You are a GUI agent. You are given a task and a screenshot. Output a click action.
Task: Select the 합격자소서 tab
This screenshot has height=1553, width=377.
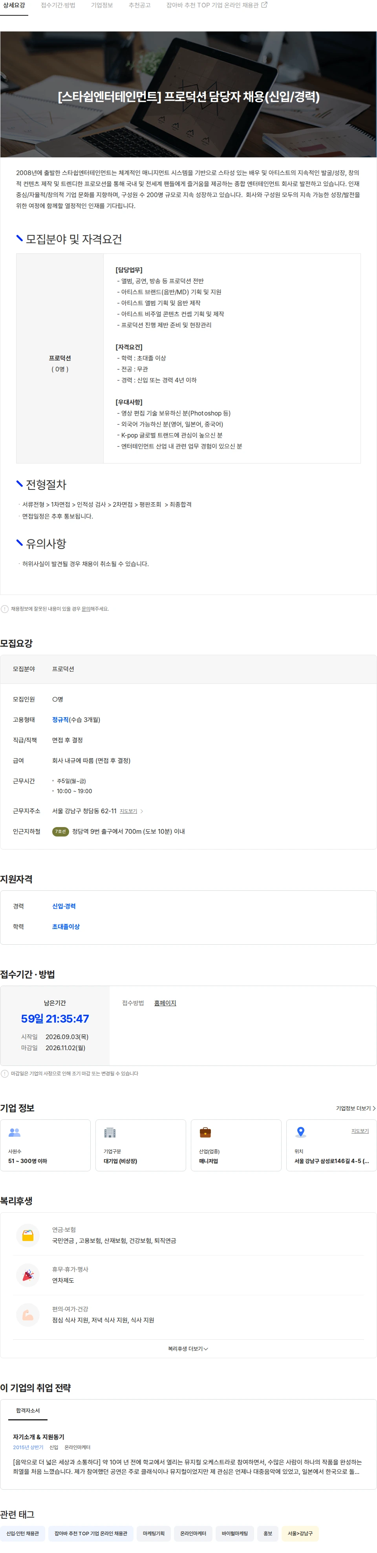27,1411
